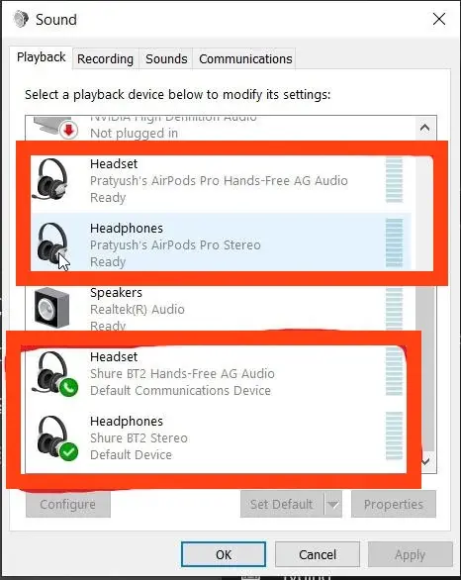This screenshot has height=580, width=461.
Task: Click the green phone badge on Shure headset
Action: point(68,388)
